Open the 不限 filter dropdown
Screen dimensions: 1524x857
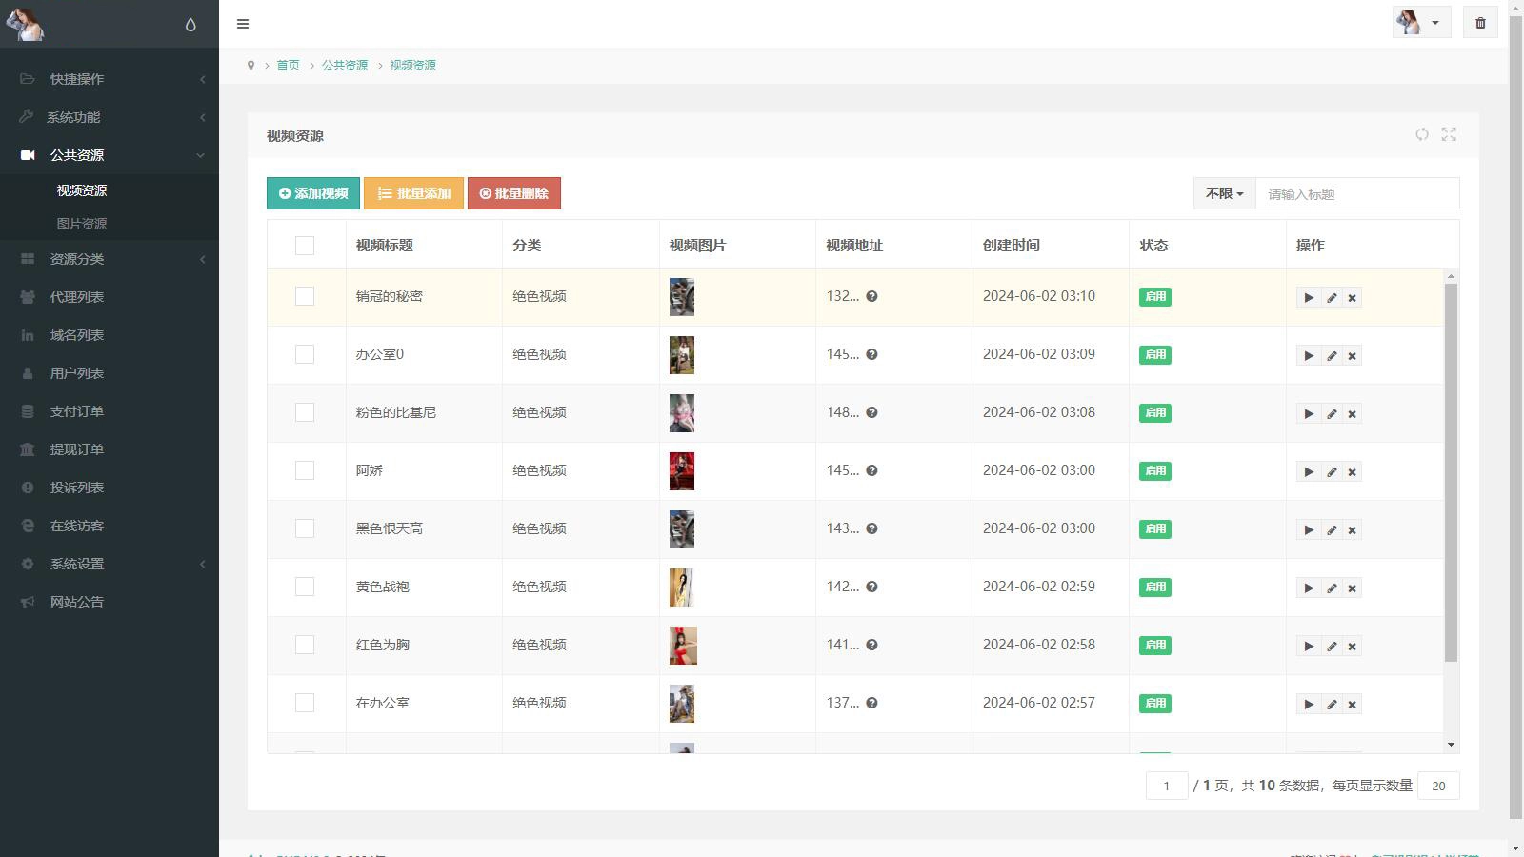pyautogui.click(x=1224, y=193)
